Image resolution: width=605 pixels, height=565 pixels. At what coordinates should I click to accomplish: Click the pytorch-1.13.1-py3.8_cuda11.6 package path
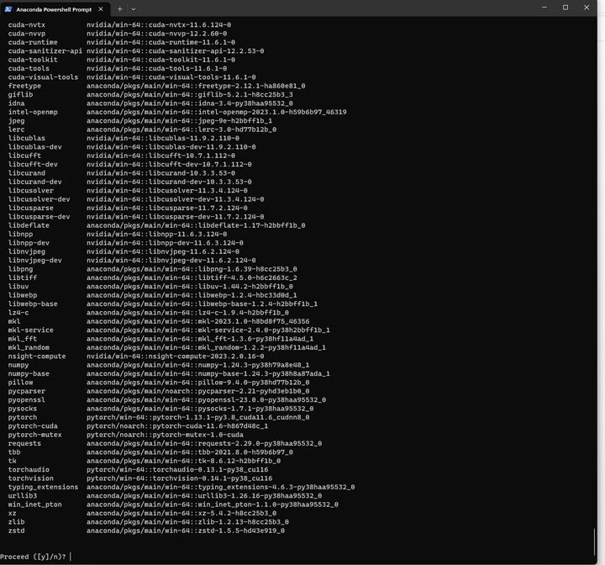[x=198, y=418]
